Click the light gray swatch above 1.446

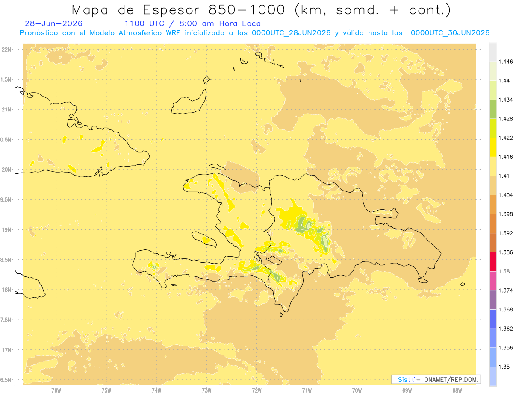[x=493, y=52]
